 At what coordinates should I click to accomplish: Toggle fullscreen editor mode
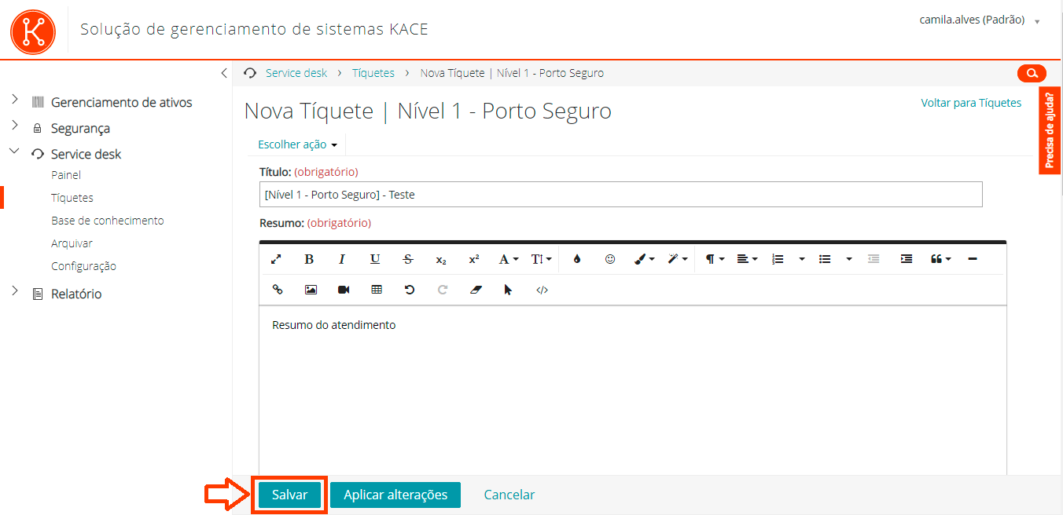[x=276, y=259]
